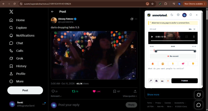Open annotated notifications bell
This screenshot has width=208, height=111.
click(191, 15)
